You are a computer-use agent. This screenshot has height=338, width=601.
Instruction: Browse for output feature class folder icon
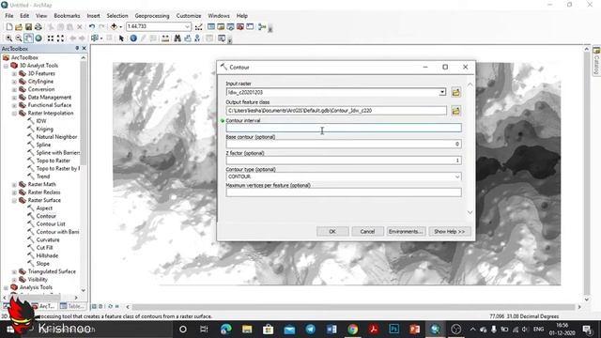[455, 111]
